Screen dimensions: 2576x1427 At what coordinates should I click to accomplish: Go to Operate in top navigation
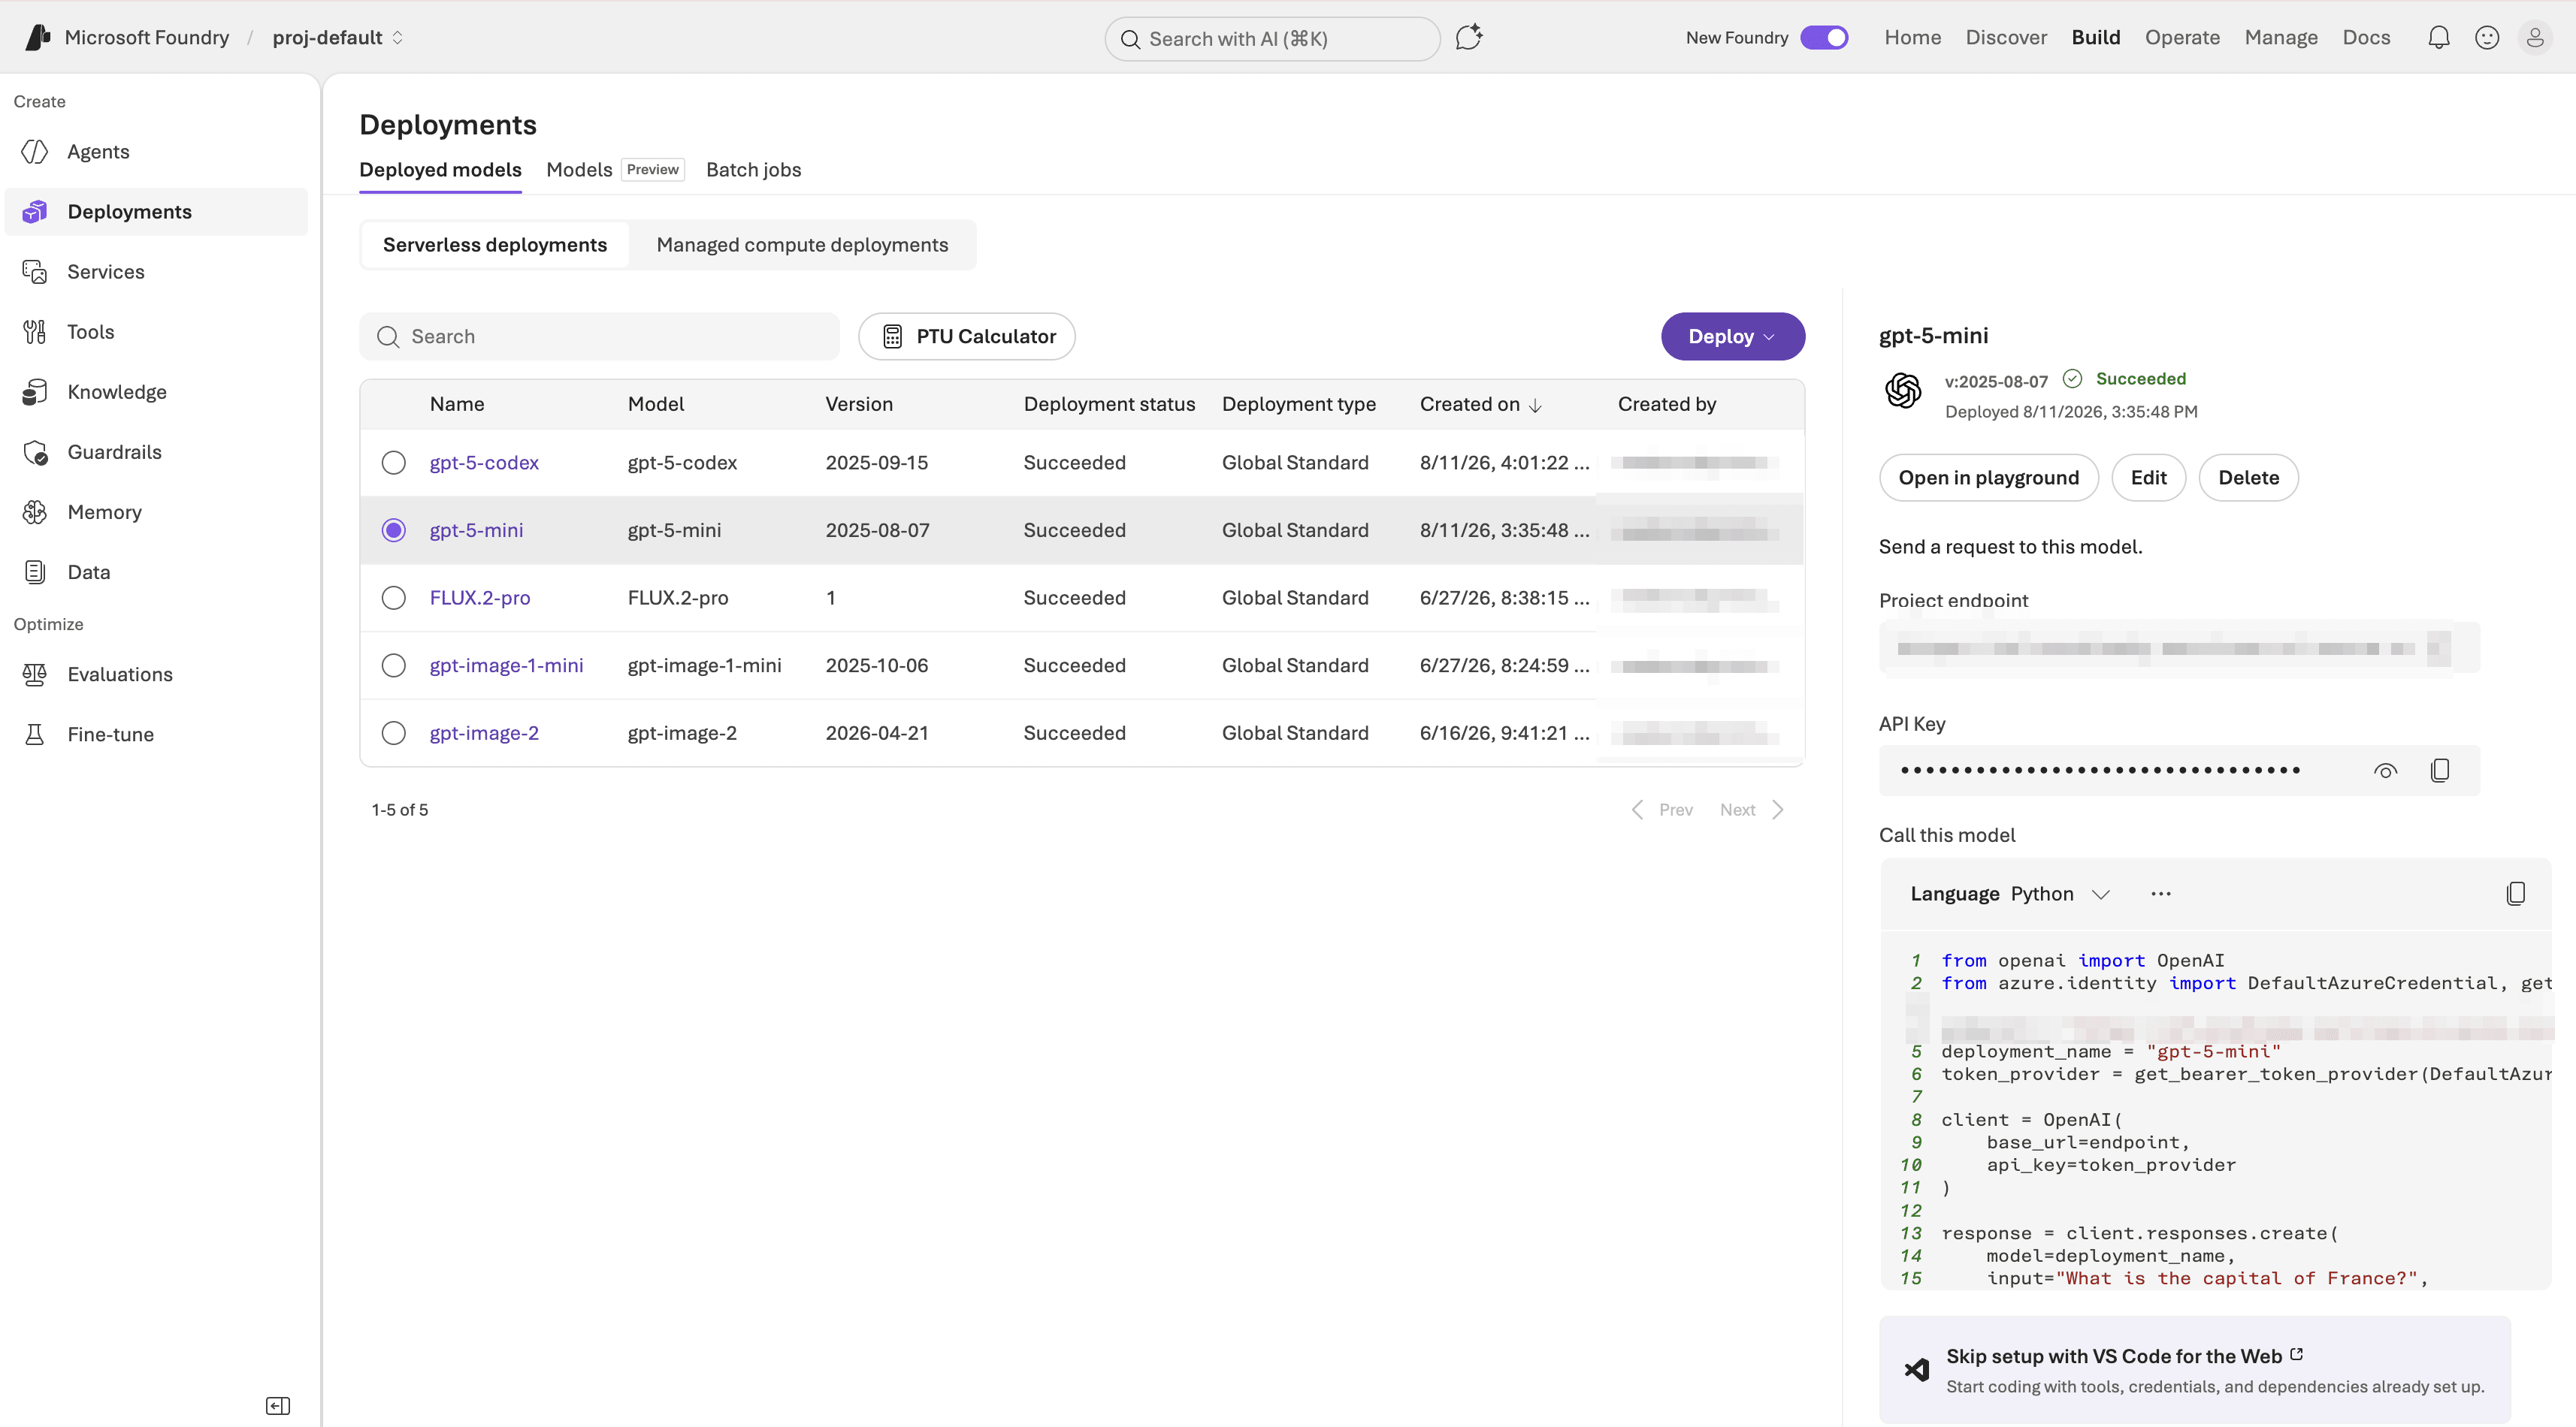tap(2182, 38)
